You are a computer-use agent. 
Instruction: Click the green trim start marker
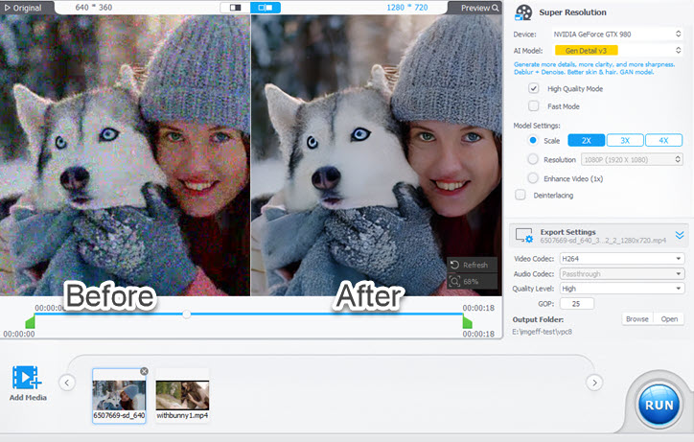[x=30, y=321]
